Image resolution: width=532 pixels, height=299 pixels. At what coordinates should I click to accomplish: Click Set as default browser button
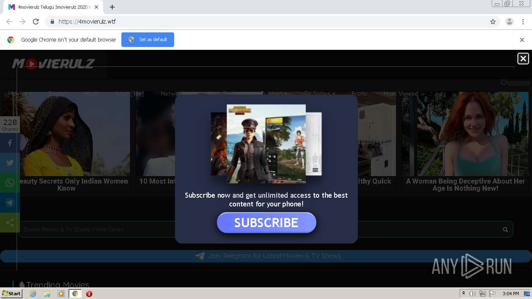148,39
